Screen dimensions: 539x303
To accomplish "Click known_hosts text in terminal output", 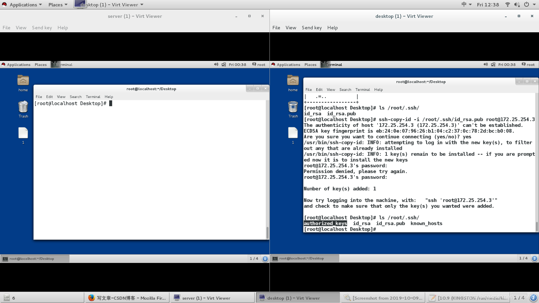I will pyautogui.click(x=426, y=224).
